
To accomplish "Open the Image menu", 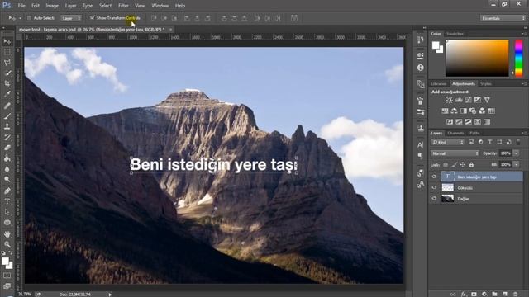I will pyautogui.click(x=52, y=6).
